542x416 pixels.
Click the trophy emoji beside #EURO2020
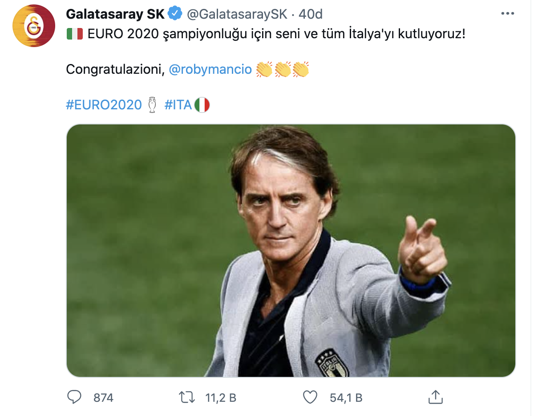pos(152,105)
